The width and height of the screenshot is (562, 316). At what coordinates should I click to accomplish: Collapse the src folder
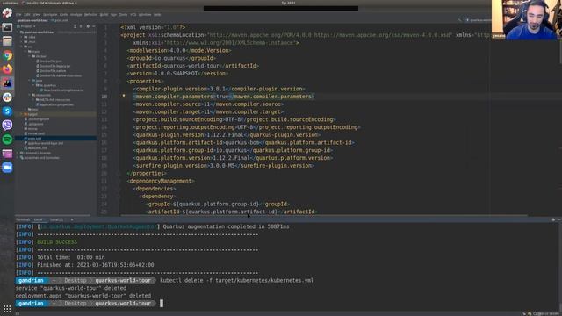21,47
